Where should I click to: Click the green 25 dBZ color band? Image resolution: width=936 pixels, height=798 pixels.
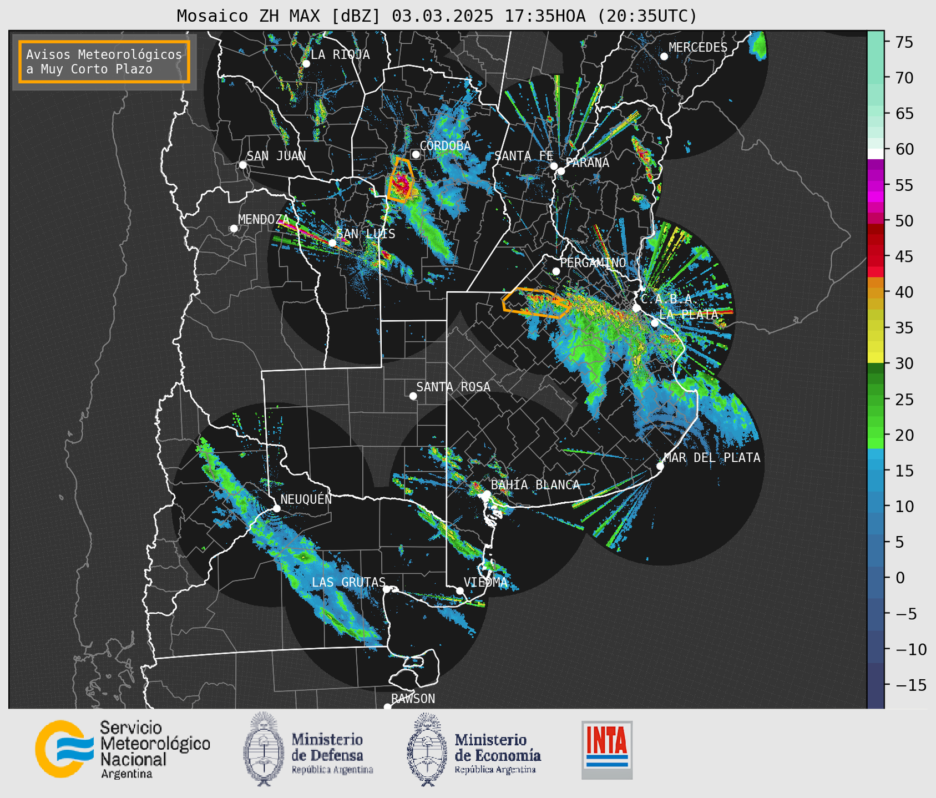point(876,400)
